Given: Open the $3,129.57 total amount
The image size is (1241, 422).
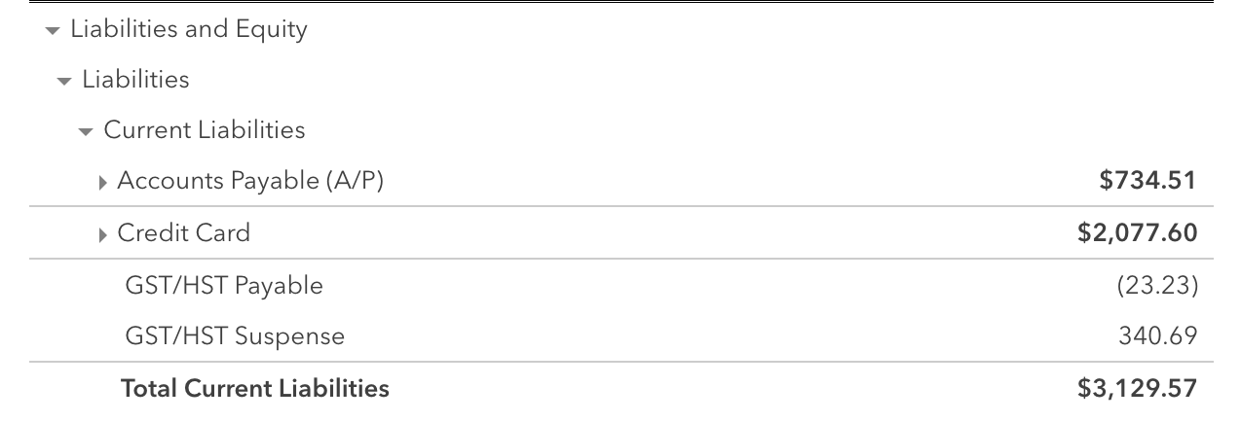Looking at the screenshot, I should [1137, 389].
